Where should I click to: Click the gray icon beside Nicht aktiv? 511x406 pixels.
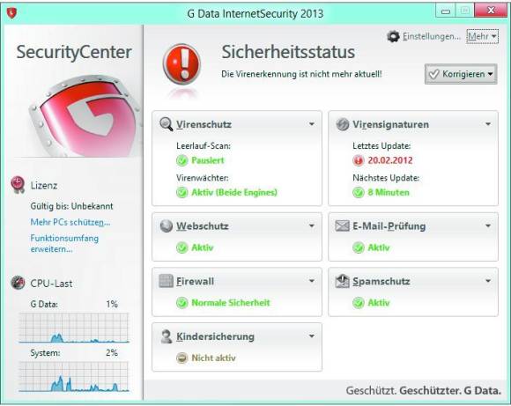[182, 358]
